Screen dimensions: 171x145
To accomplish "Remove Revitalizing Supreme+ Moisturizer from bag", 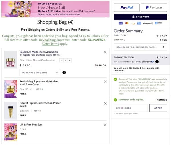I will pos(105,82).
